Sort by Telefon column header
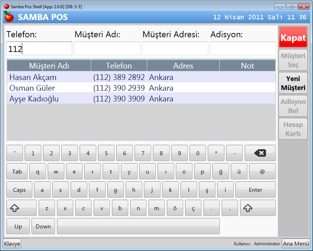Image resolution: width=313 pixels, height=251 pixels. (x=119, y=66)
